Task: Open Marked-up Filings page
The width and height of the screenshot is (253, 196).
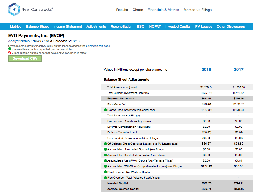Action: (x=197, y=10)
